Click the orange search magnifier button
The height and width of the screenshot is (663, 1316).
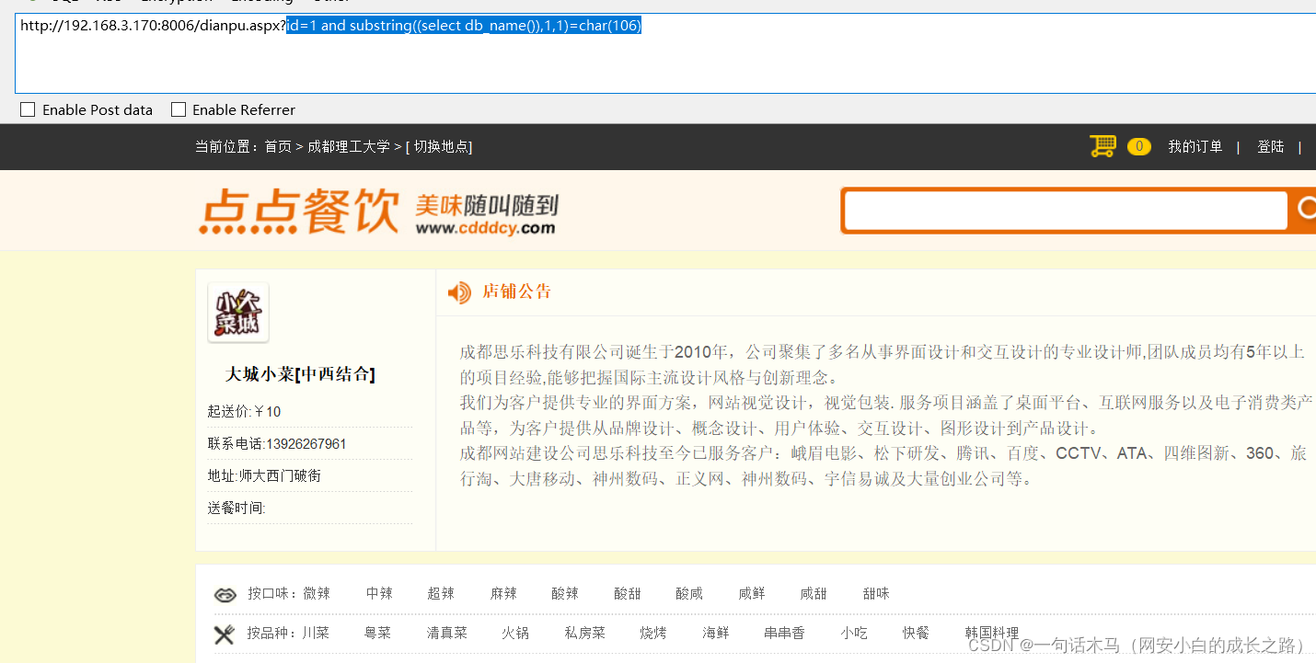click(1305, 211)
